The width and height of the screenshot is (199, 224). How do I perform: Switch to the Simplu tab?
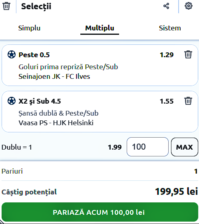click(29, 28)
